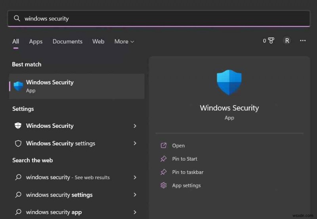Click the search icon beside 'See web results'

[x=18, y=177]
